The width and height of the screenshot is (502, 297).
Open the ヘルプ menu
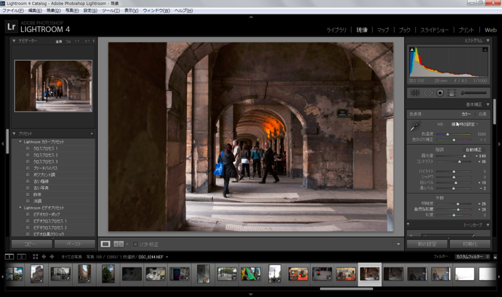click(x=183, y=11)
